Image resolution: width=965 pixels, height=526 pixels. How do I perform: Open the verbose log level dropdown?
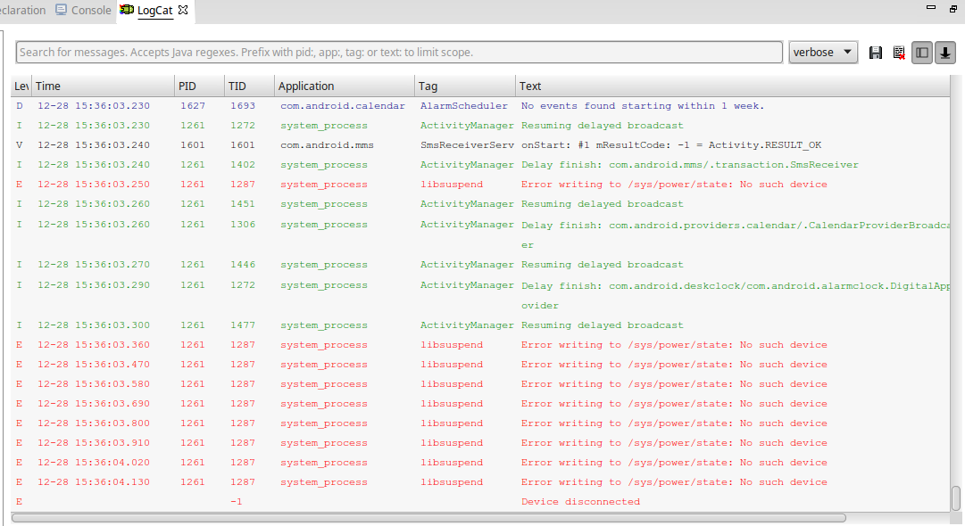[x=823, y=53]
